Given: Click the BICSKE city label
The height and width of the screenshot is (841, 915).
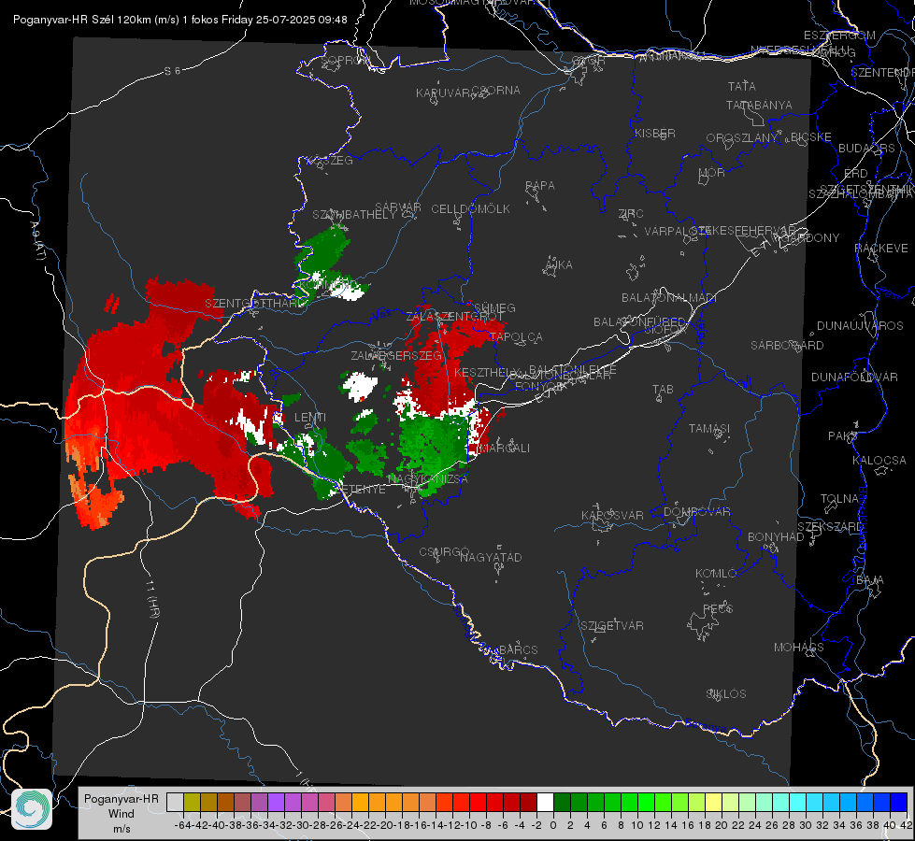Looking at the screenshot, I should 811,136.
